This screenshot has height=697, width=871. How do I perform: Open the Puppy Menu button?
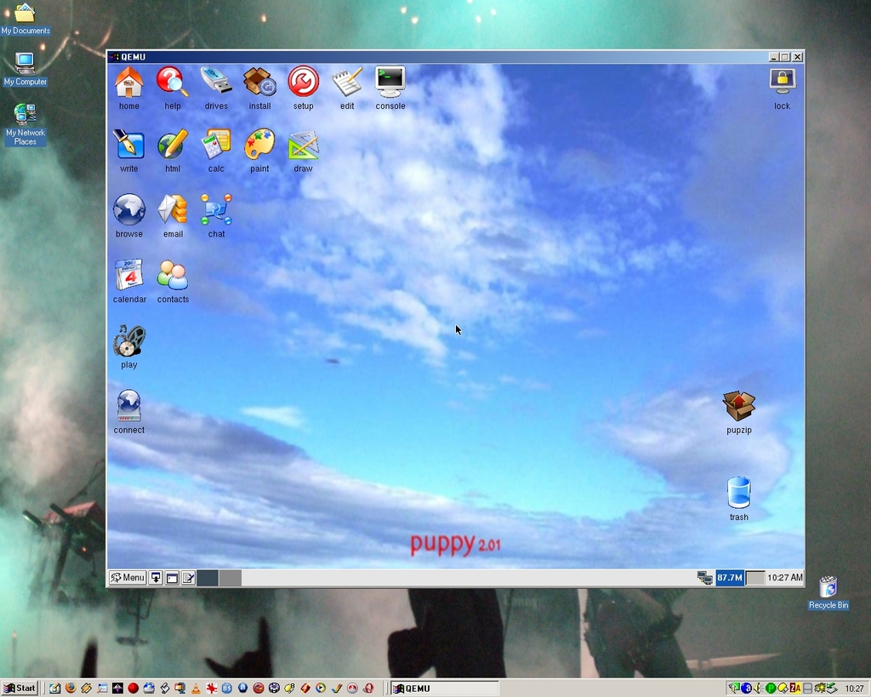coord(128,578)
